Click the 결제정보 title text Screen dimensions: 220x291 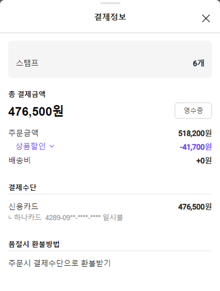tap(110, 17)
